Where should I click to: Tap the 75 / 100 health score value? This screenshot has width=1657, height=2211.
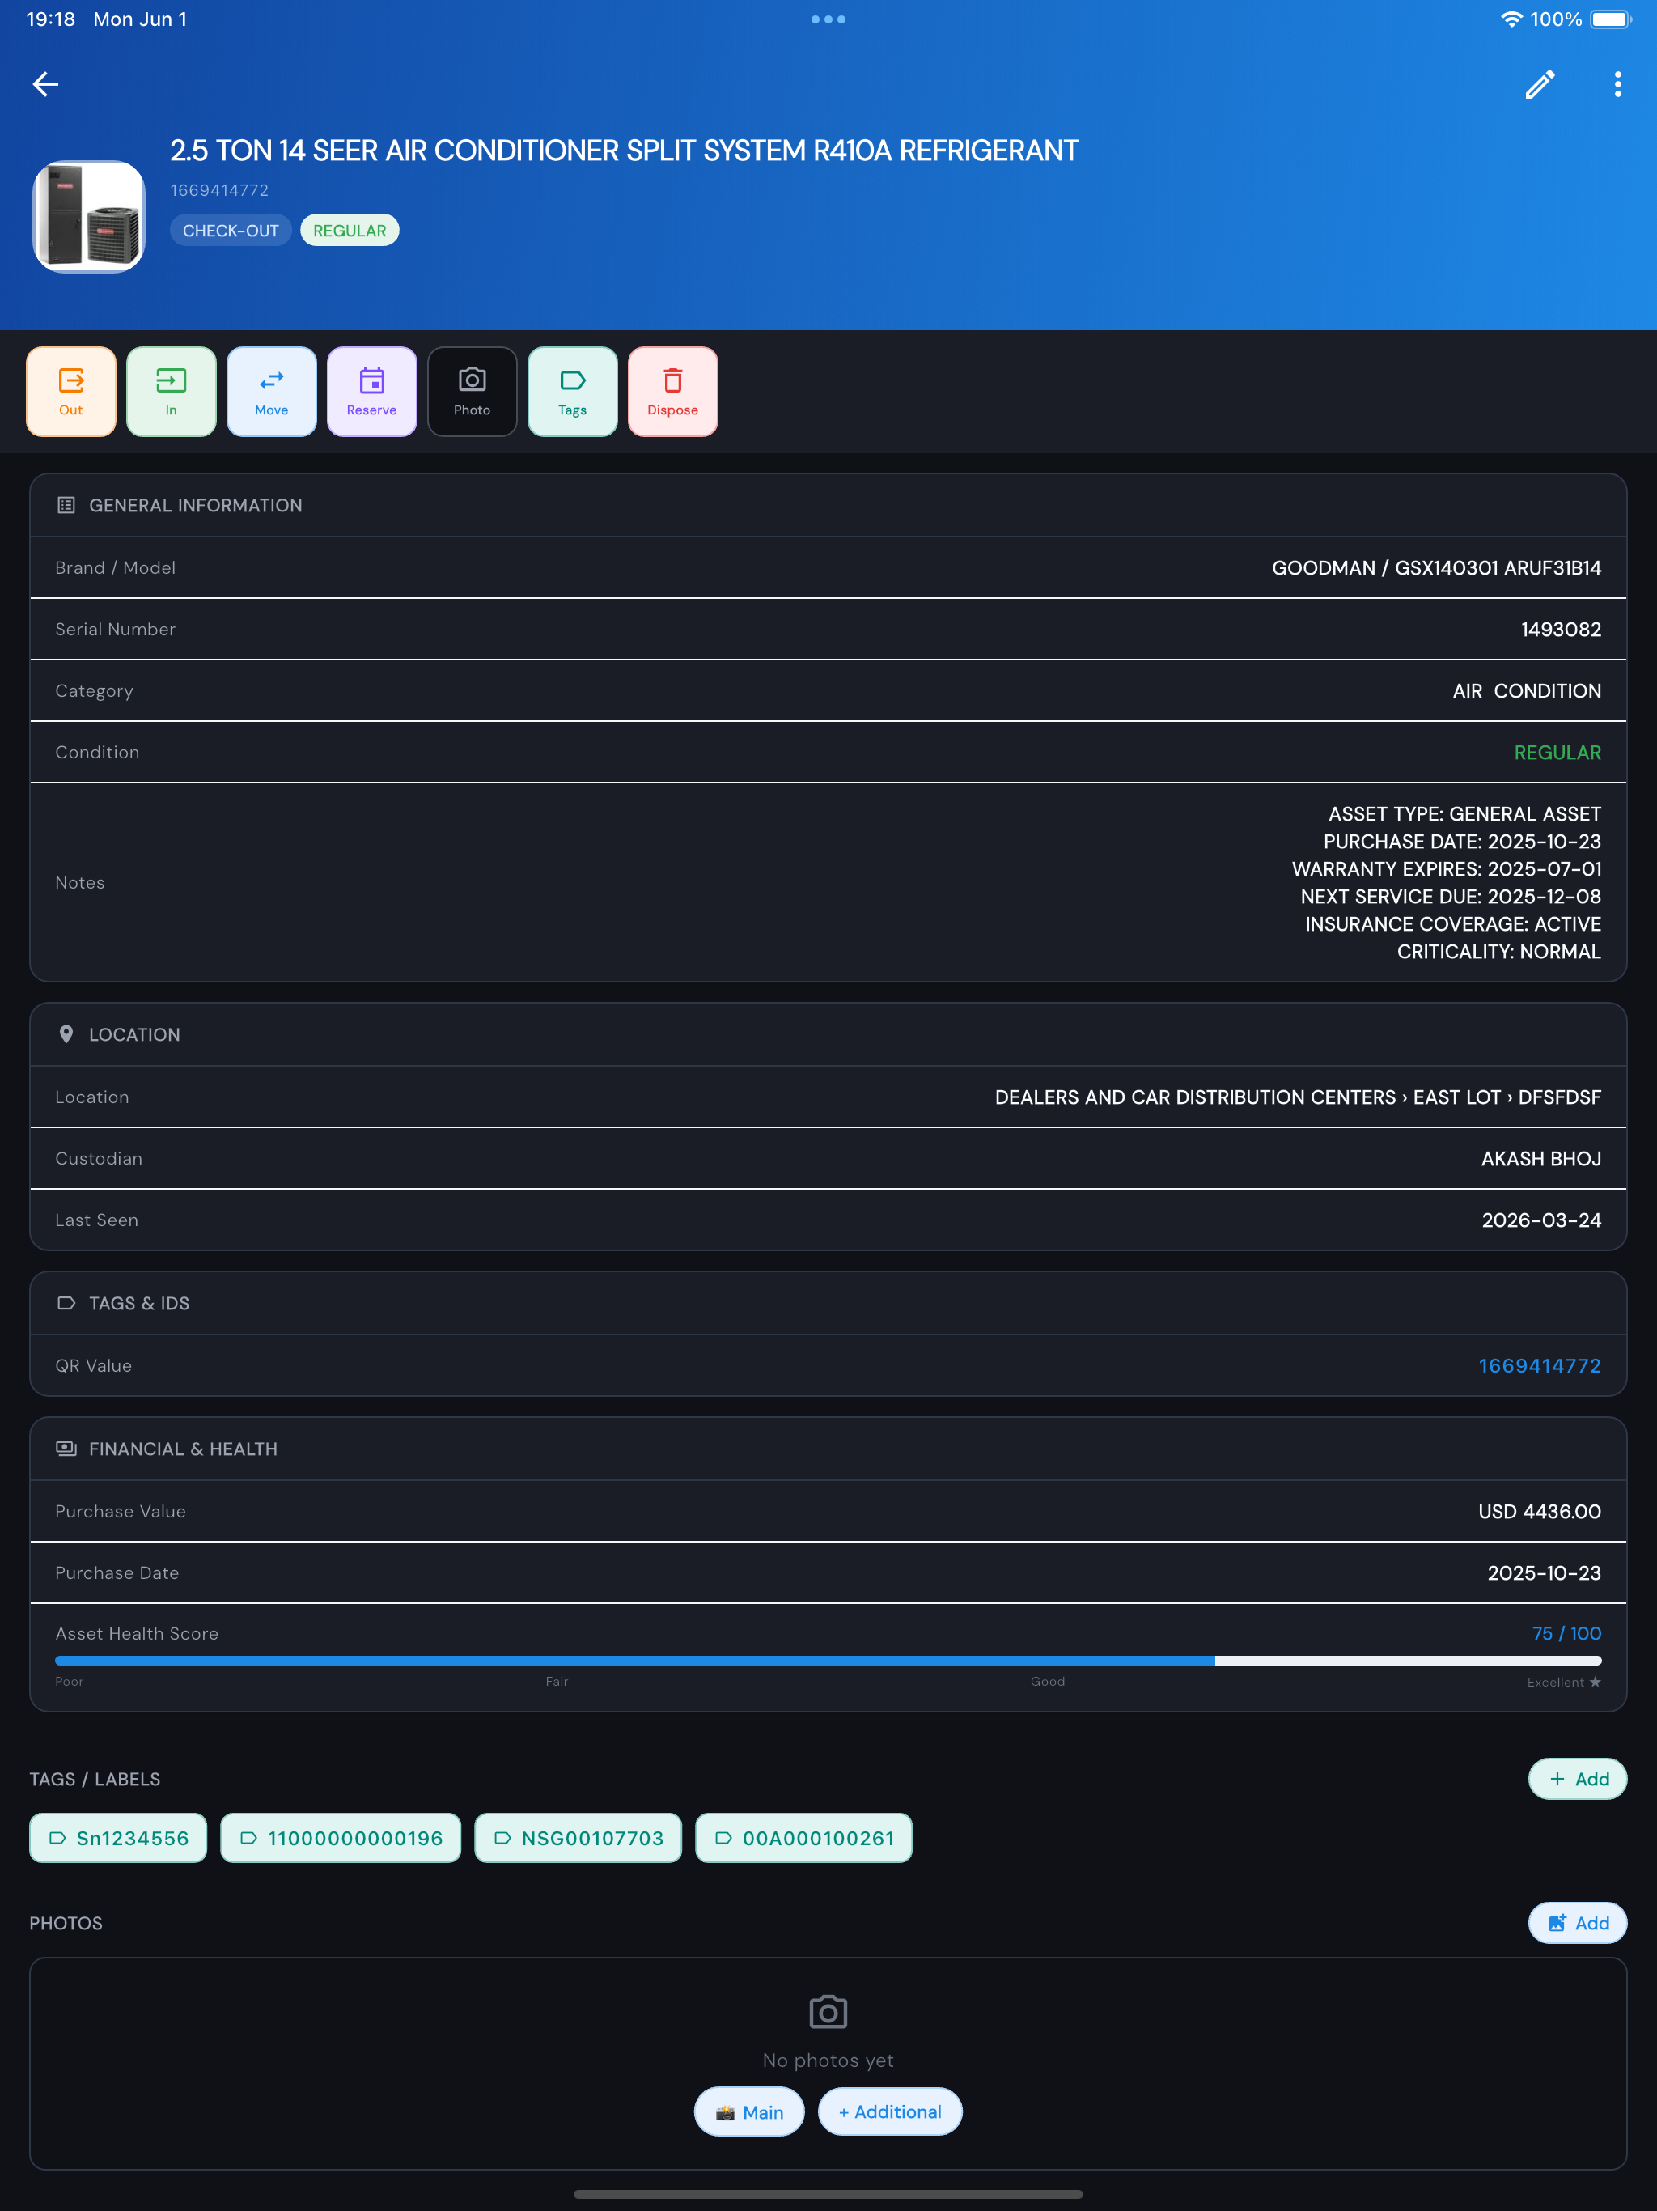1566,1633
